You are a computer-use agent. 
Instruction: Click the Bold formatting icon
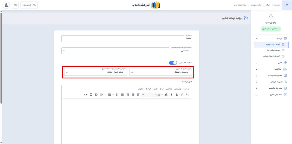177,95
